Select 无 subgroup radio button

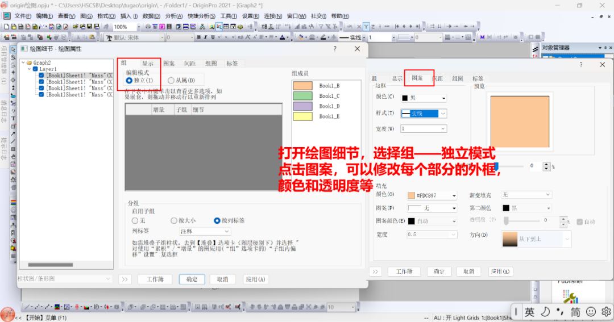point(135,221)
